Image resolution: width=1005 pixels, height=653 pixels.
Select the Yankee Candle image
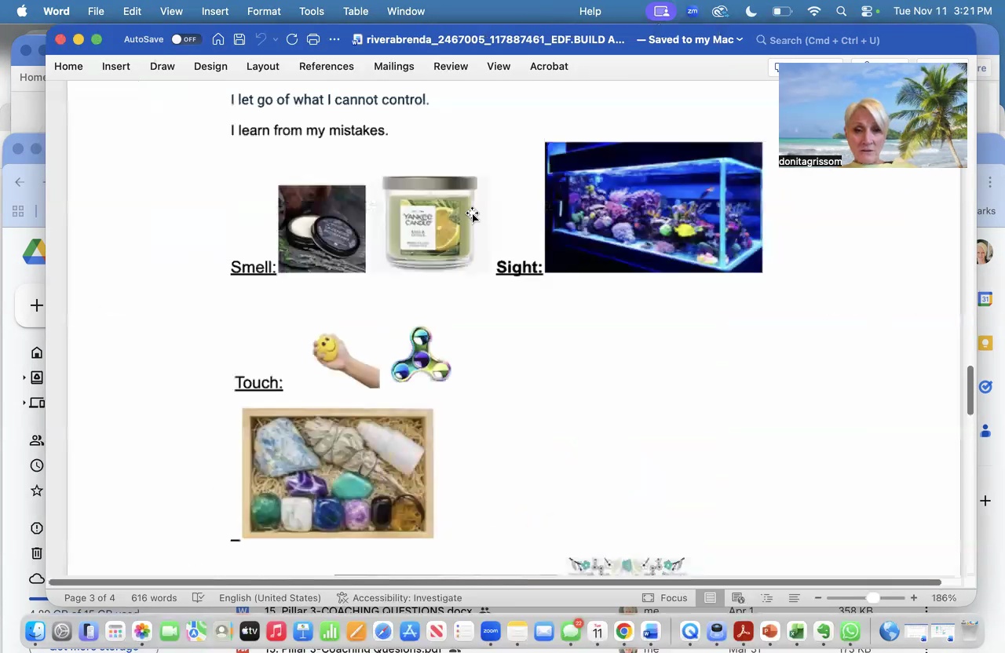[429, 224]
